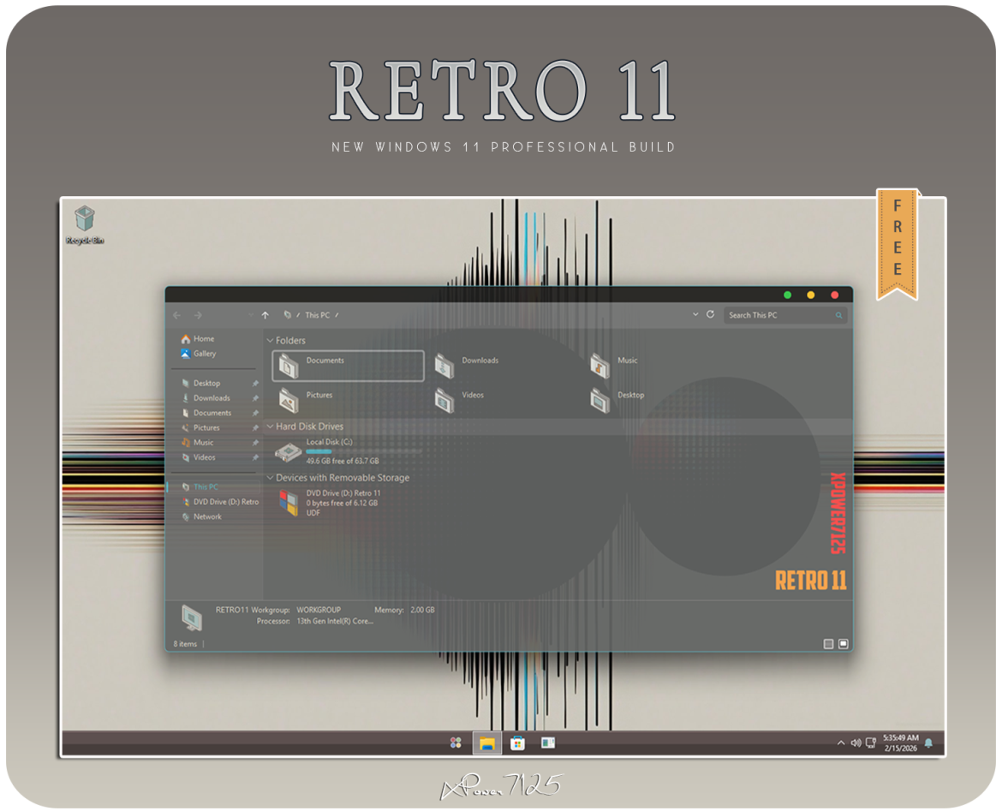Open clock and date in taskbar
Screen dimensions: 1002x811
click(900, 742)
